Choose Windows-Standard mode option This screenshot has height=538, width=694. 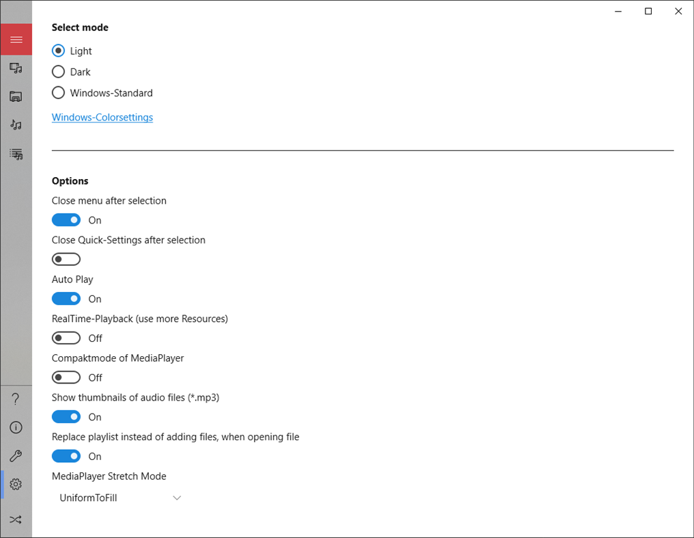[x=59, y=93]
